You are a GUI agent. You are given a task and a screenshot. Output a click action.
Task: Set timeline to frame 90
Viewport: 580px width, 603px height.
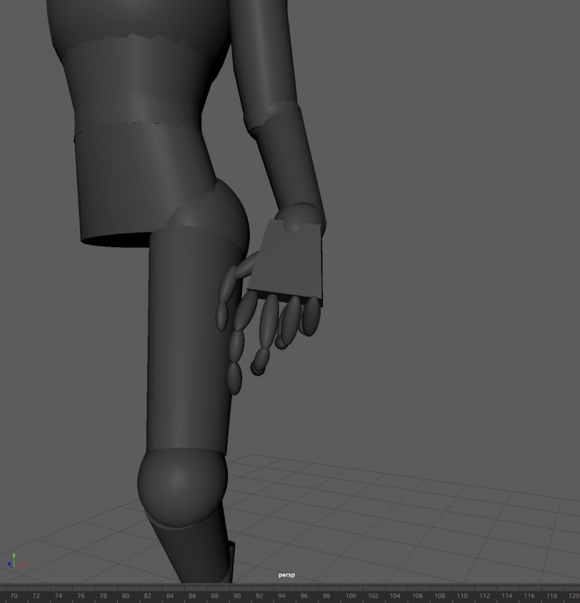point(237,595)
